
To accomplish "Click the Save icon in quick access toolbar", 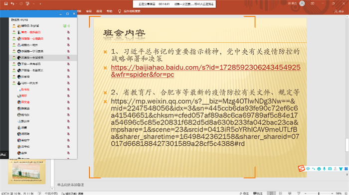I will [x=6, y=3].
